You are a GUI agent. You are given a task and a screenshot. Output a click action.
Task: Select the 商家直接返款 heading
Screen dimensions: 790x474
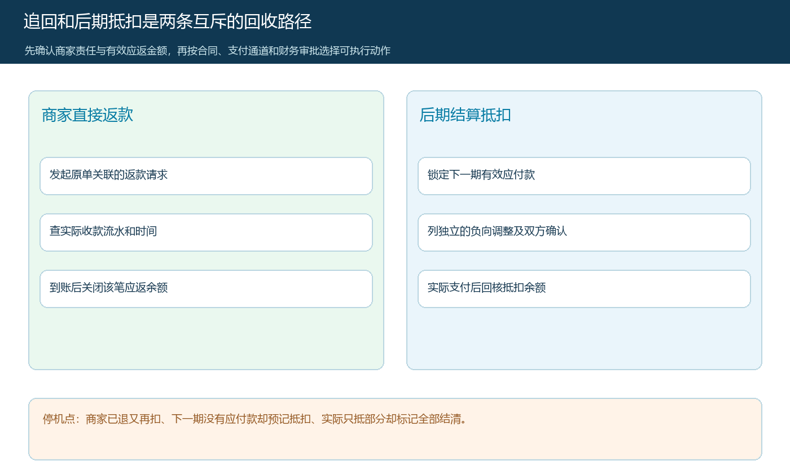[x=87, y=115]
